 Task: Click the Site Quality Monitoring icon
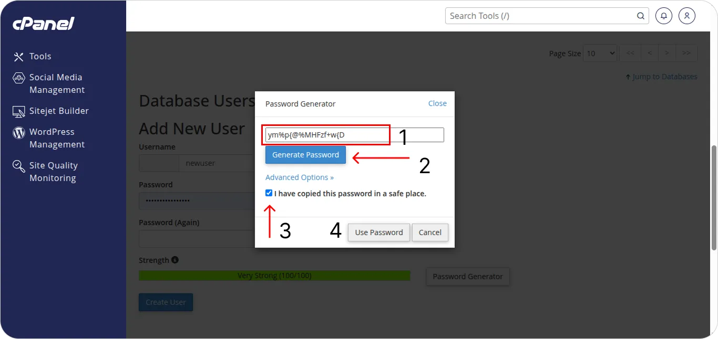19,166
